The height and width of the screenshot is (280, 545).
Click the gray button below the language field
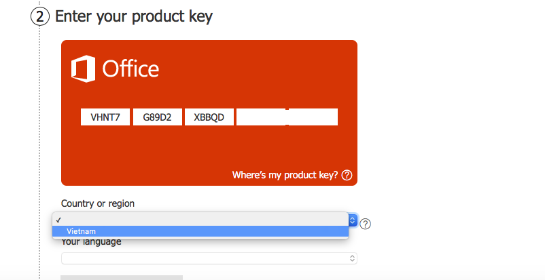122,277
